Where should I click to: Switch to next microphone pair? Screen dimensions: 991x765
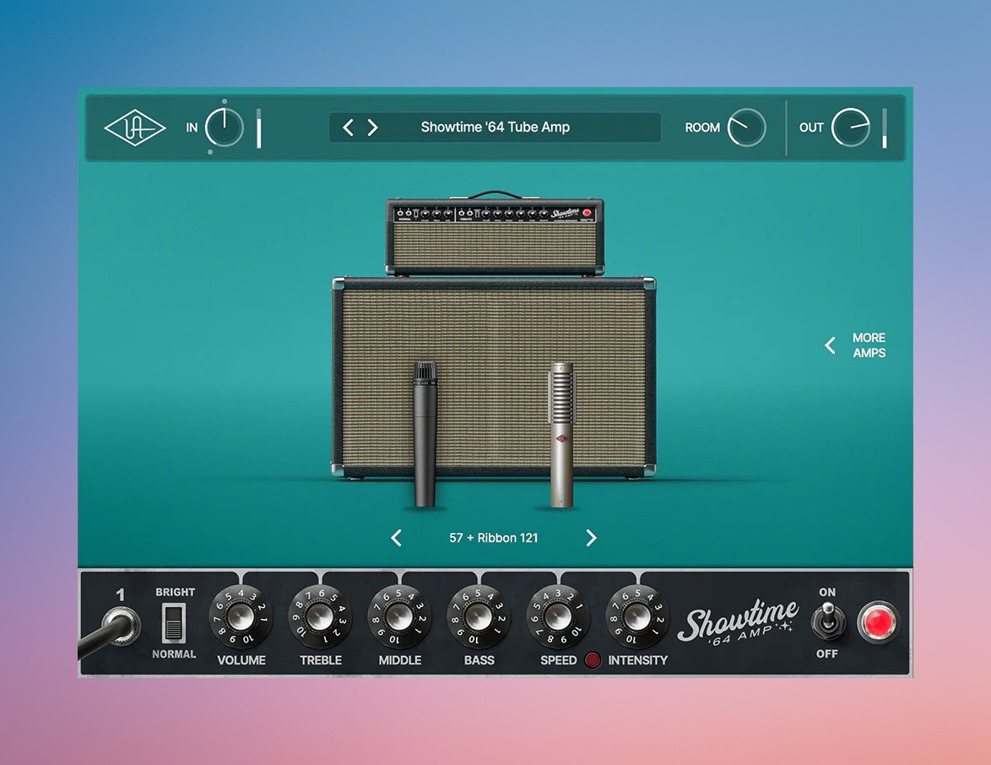[591, 538]
